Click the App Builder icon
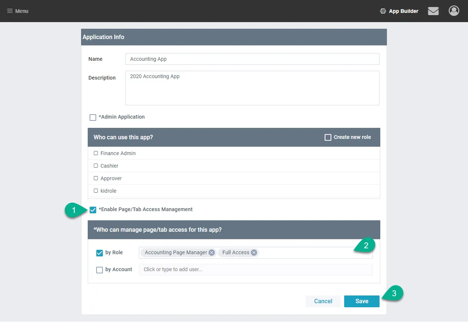The height and width of the screenshot is (322, 468). point(383,11)
